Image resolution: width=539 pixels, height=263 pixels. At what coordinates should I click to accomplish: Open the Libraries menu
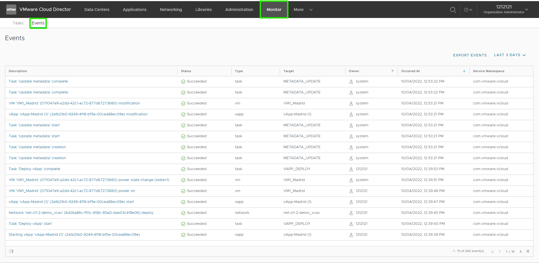coord(204,10)
